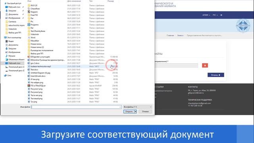Select Этот компьютер in the navigation tree
Screen dimensions: 254x143
tap(14, 38)
